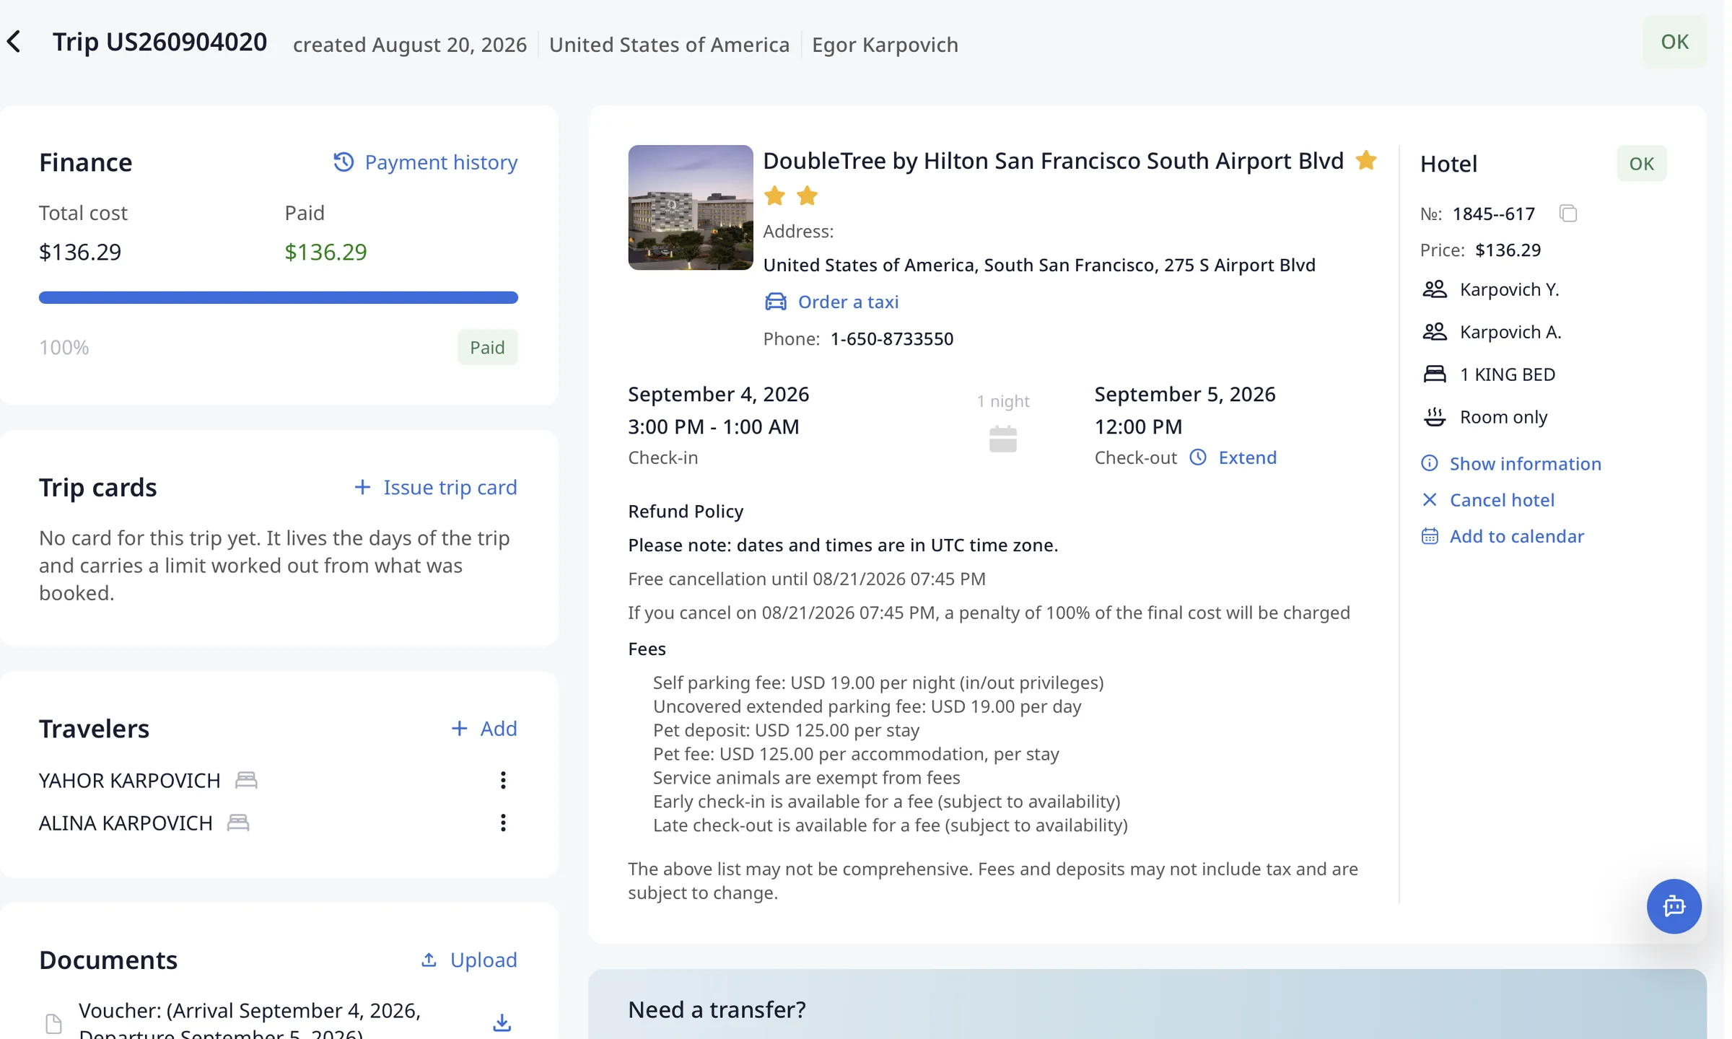Click trip title Trip US260904020
This screenshot has width=1732, height=1039.
tap(160, 42)
